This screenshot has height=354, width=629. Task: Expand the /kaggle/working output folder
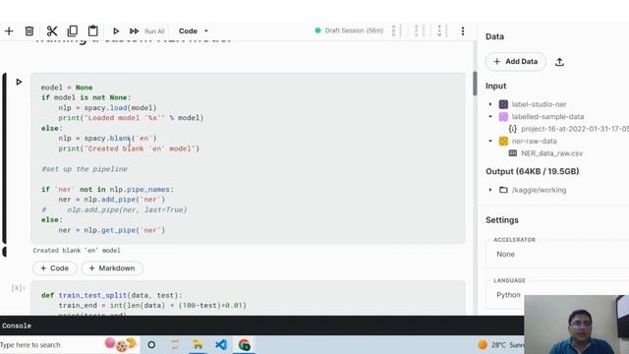click(490, 190)
